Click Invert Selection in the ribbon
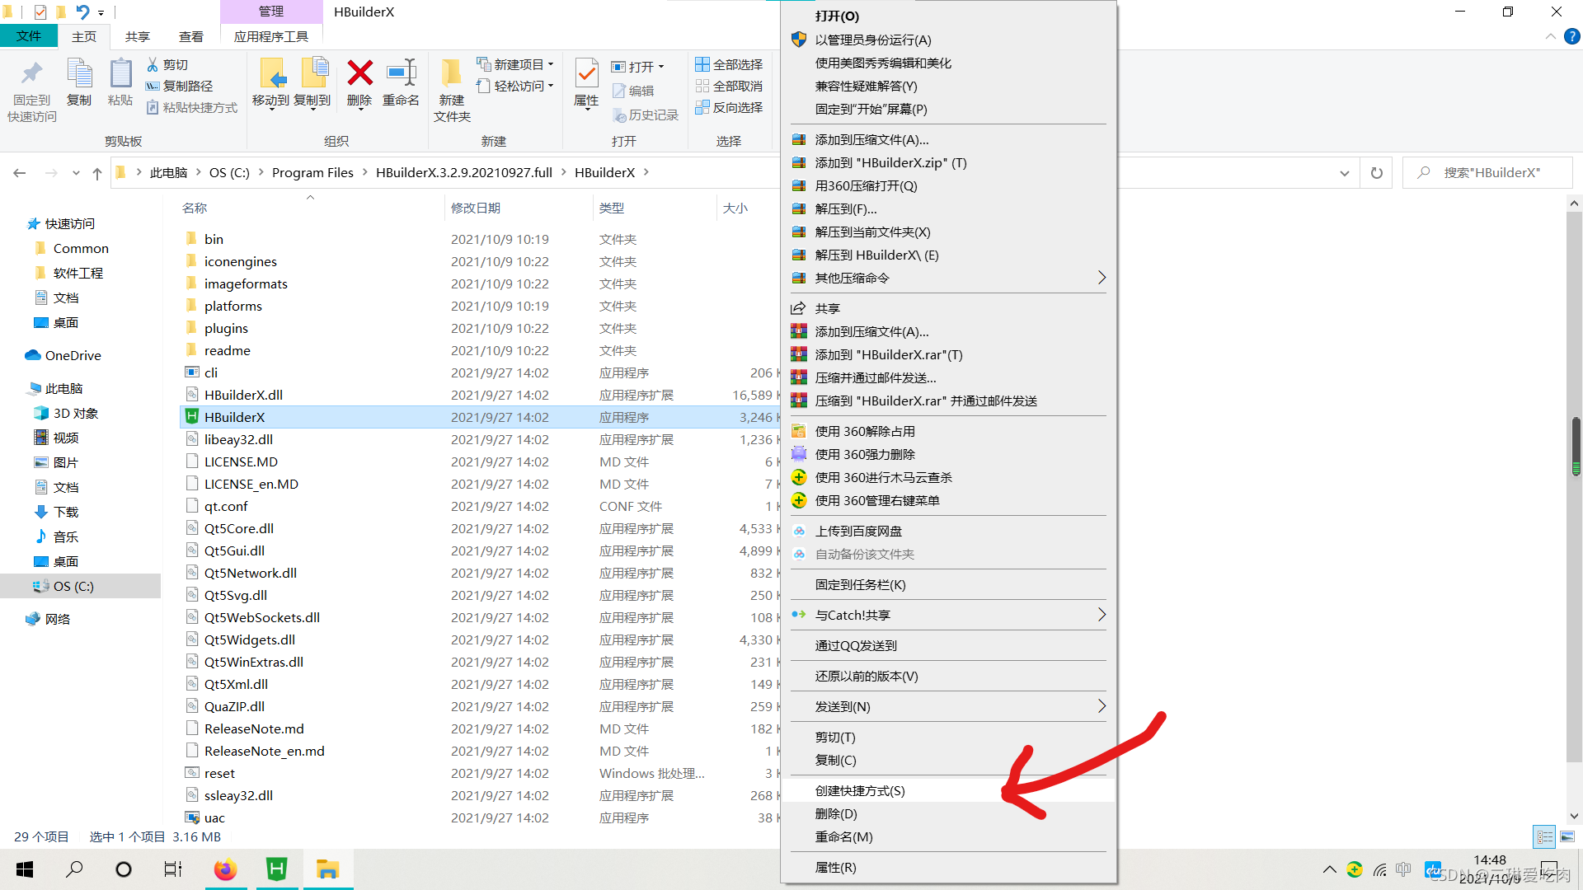Screen dimensions: 1583x890 tap(729, 107)
